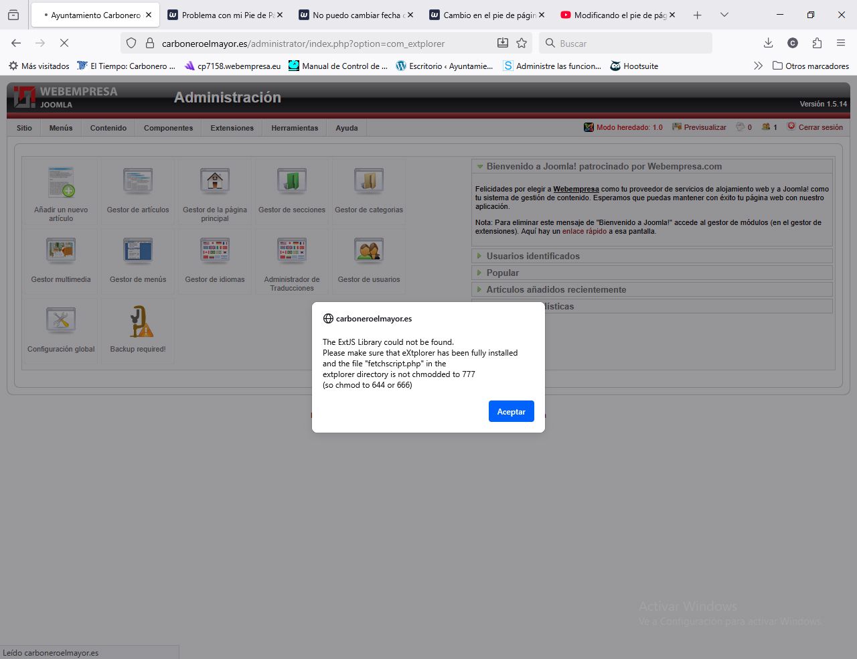Viewport: 857px width, 659px height.
Task: Open the Extensiones menu
Action: point(232,128)
